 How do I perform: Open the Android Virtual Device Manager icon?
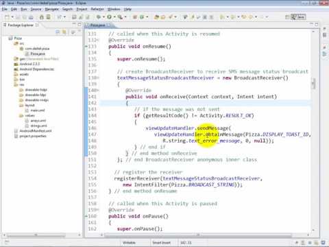click(48, 17)
